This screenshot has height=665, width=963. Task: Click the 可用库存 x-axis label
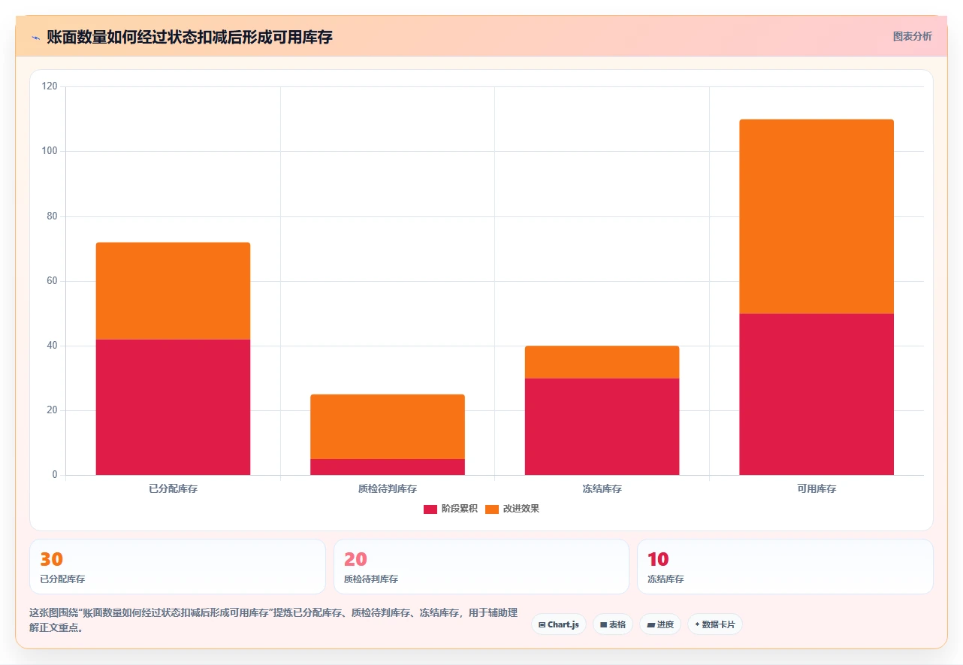point(817,488)
